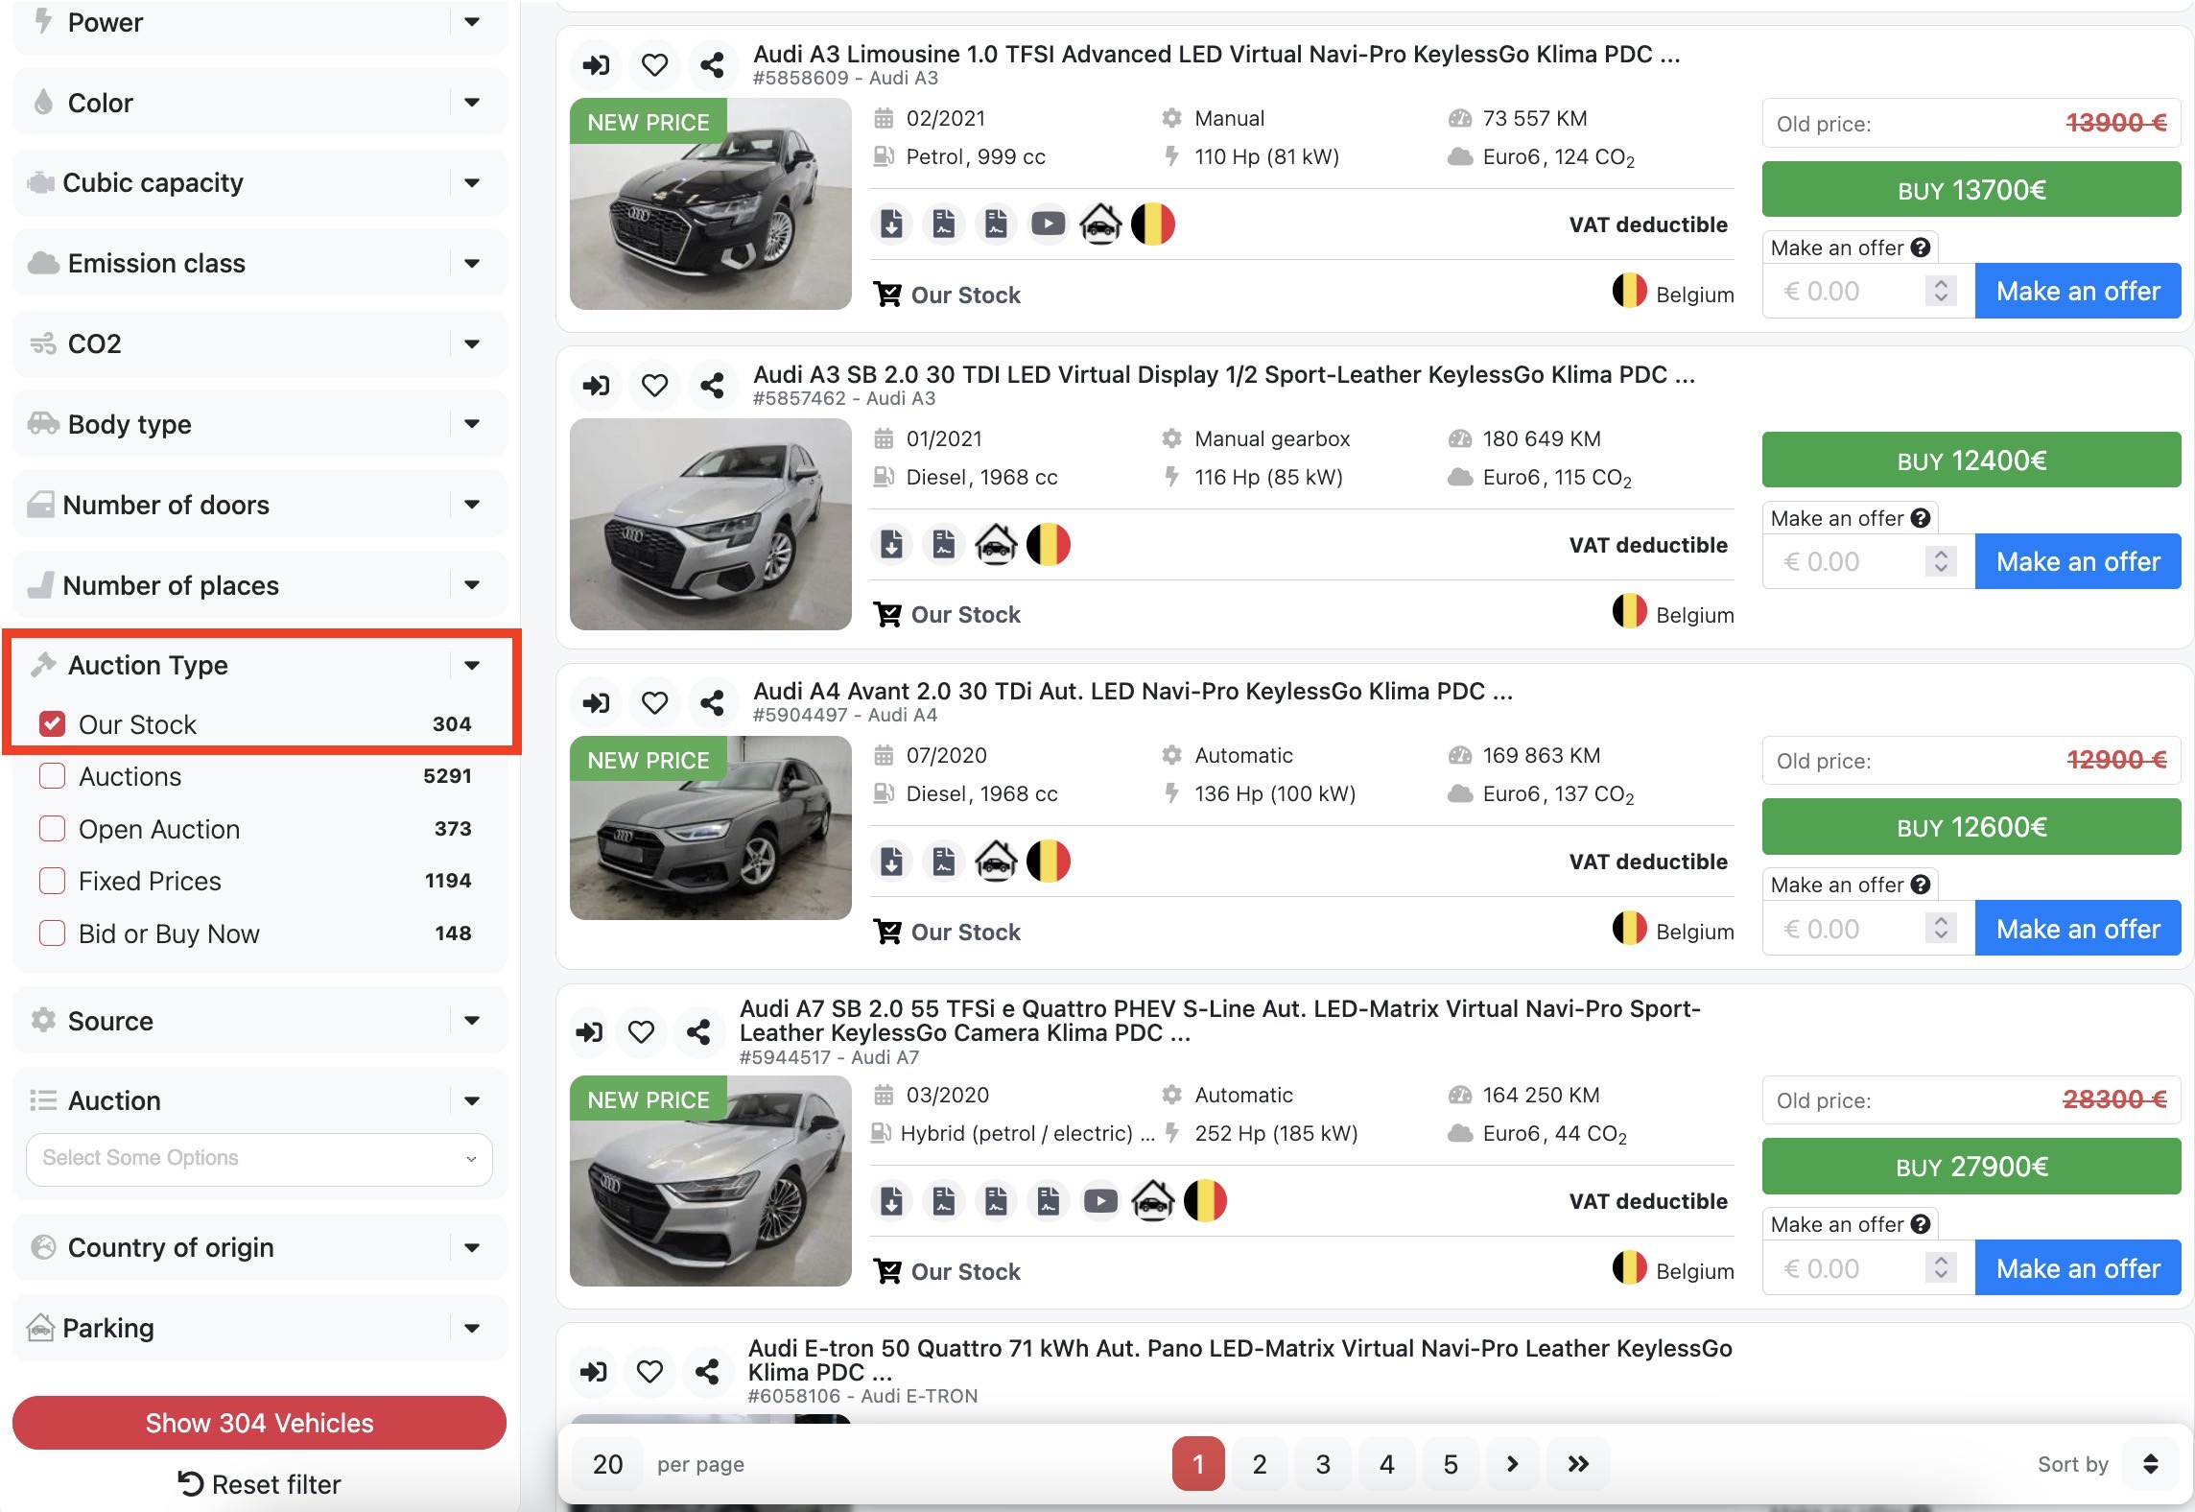This screenshot has height=1512, width=2195.
Task: Tick the Bid or Buy Now checkbox
Action: click(x=53, y=933)
